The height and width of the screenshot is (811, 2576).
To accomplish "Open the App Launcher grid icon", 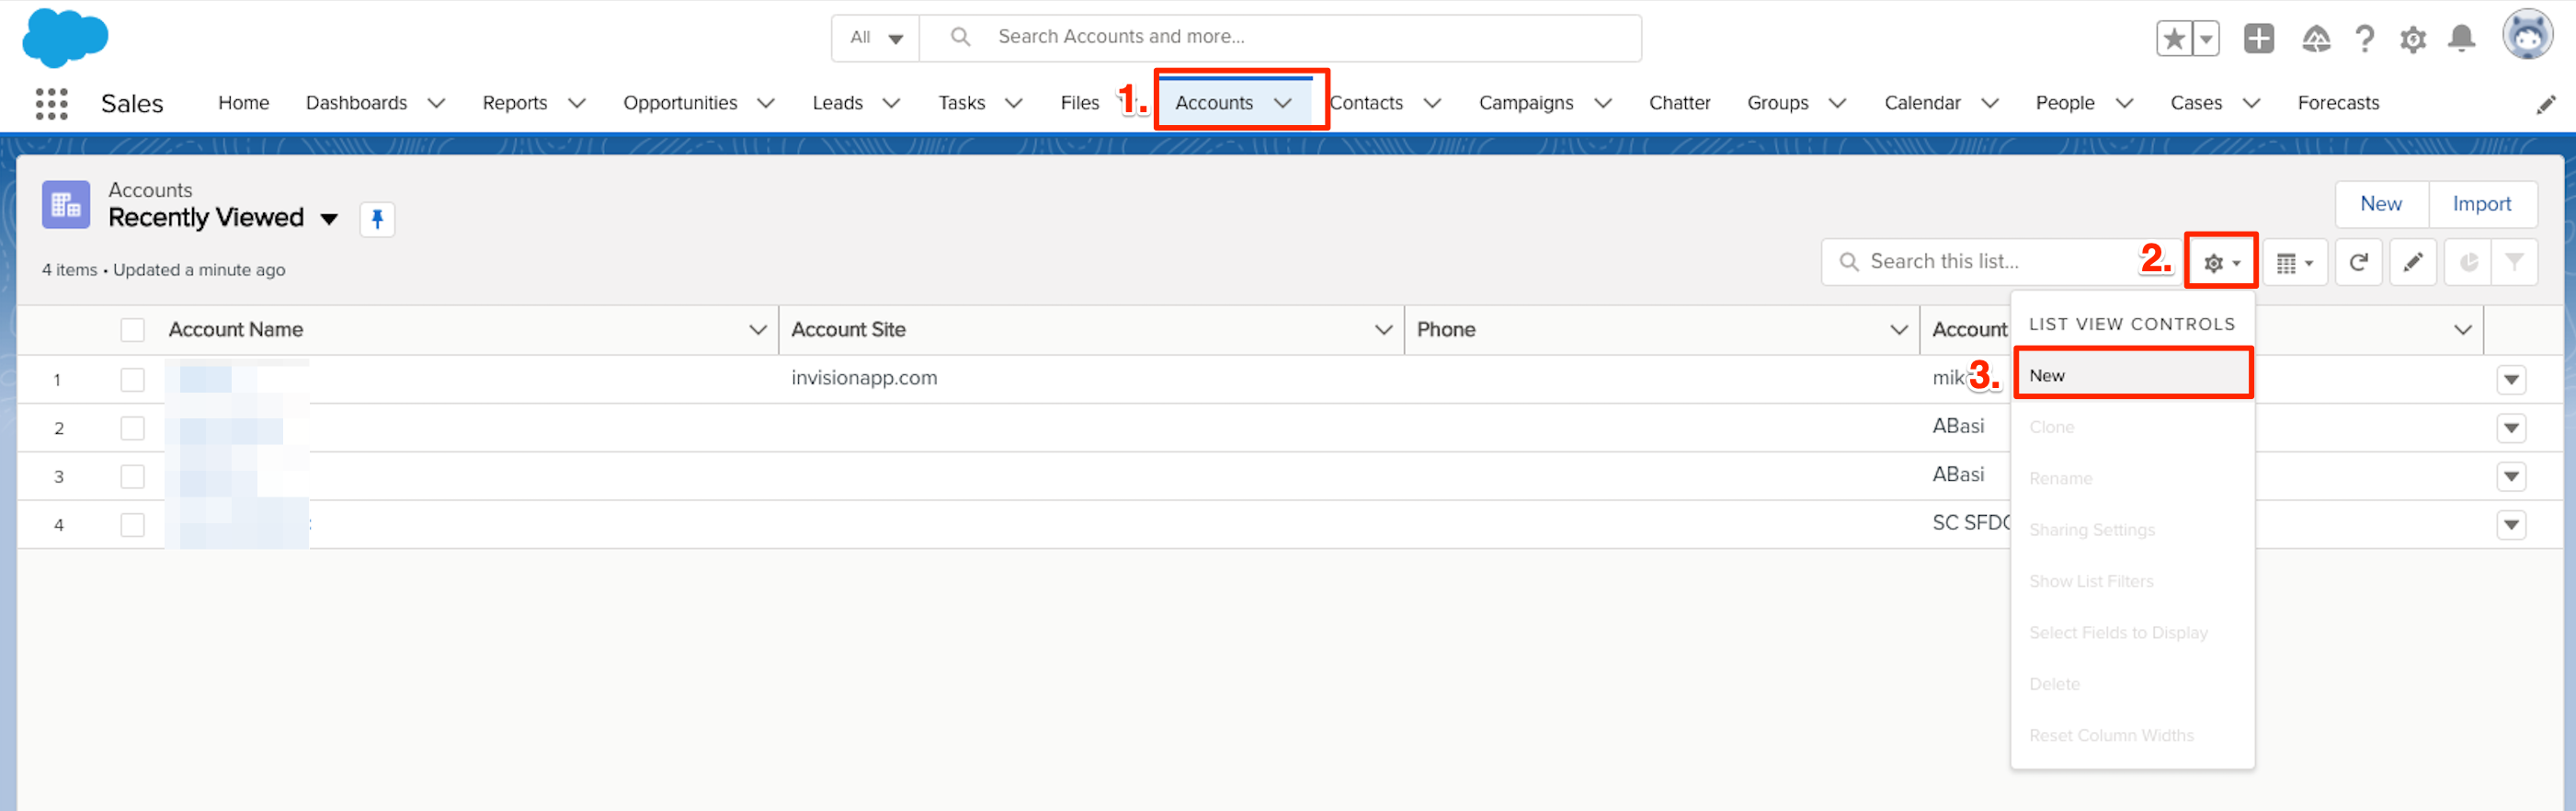I will pos(51,103).
